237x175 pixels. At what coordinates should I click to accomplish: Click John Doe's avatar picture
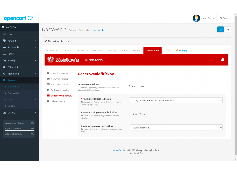click(196, 18)
